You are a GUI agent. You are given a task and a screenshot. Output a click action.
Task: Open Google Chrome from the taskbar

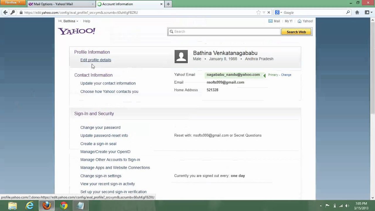pyautogui.click(x=64, y=206)
